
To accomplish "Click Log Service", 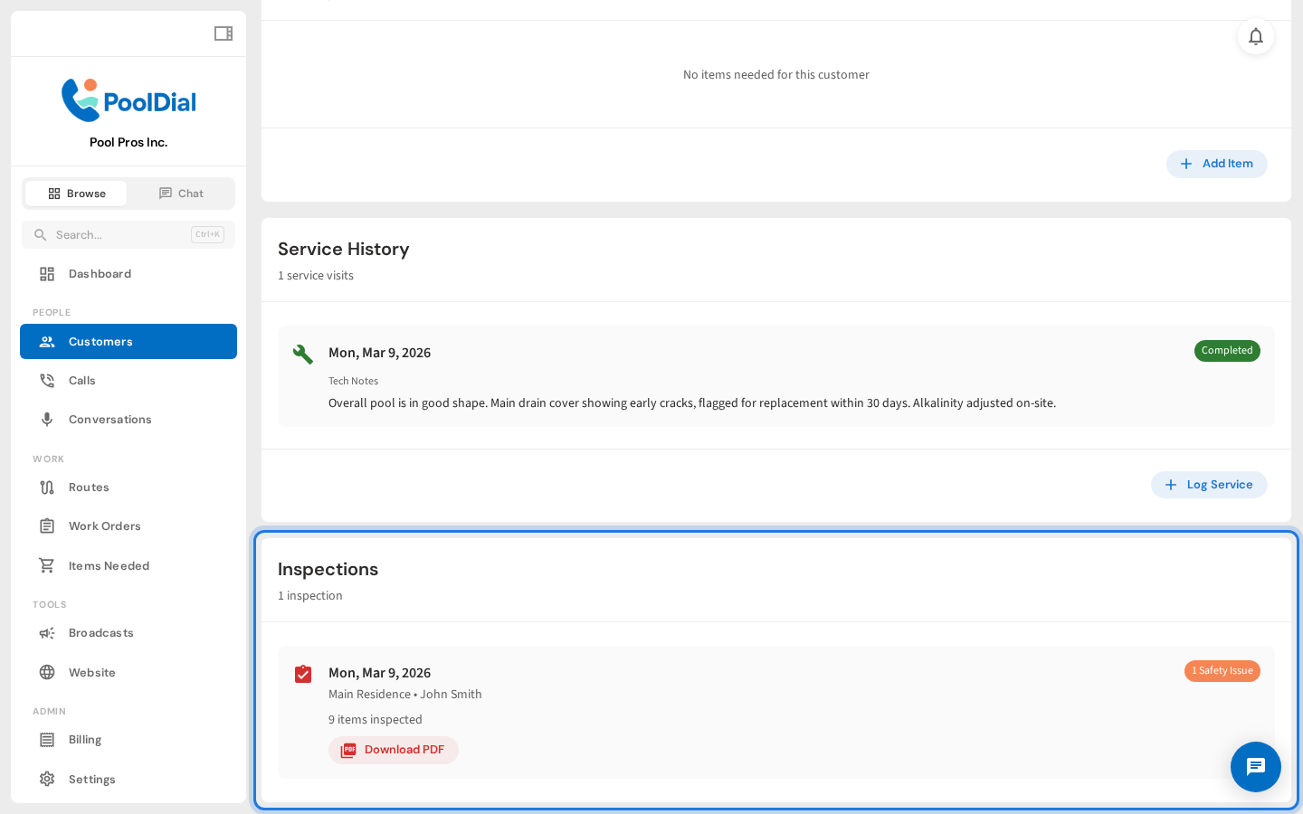I will point(1209,484).
